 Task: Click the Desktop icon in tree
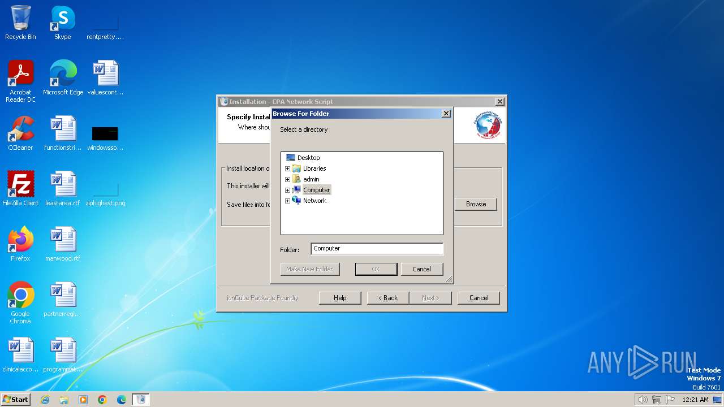click(291, 158)
